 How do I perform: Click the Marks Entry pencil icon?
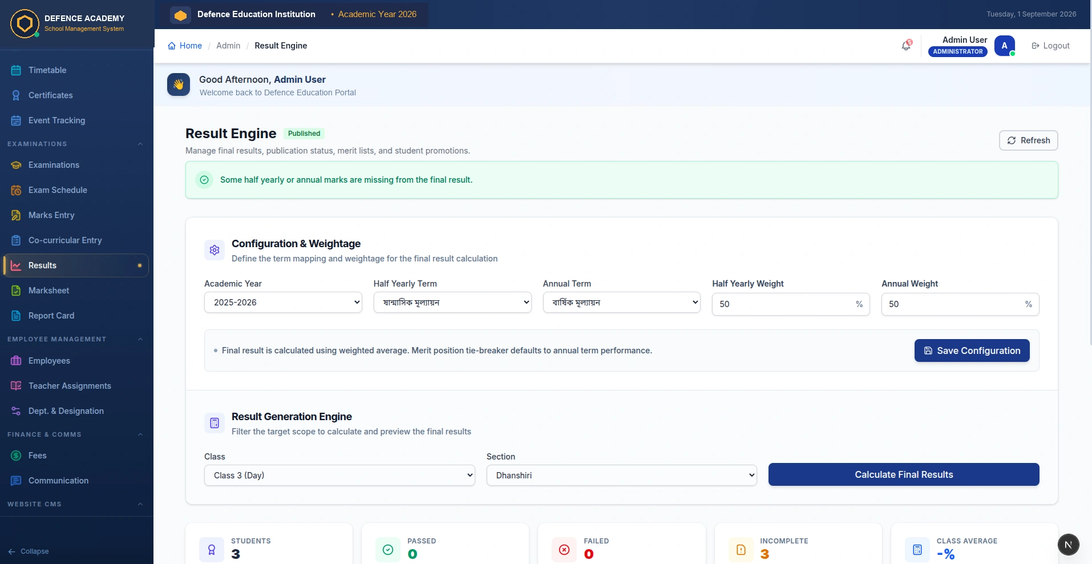(16, 215)
